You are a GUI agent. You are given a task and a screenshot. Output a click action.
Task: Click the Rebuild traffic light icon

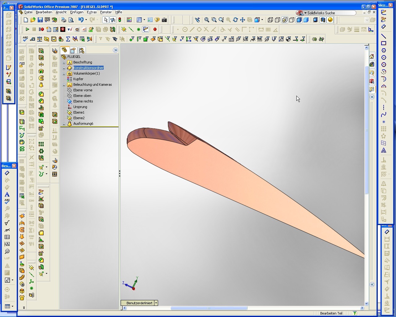pos(120,20)
